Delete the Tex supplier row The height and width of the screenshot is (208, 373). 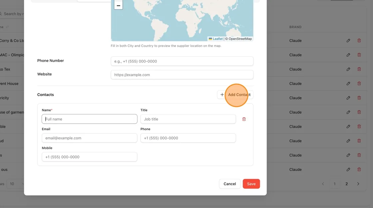(359, 69)
